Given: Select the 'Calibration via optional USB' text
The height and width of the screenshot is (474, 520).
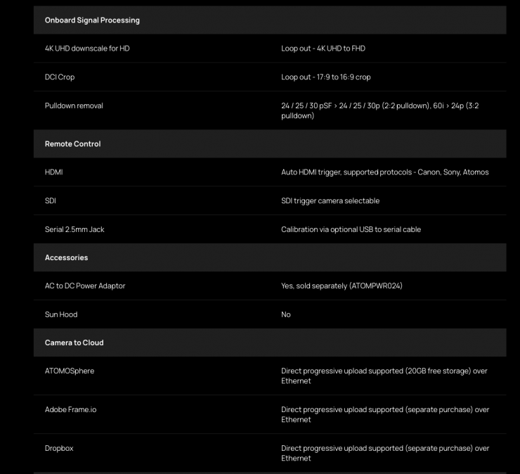Looking at the screenshot, I should pos(351,229).
